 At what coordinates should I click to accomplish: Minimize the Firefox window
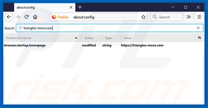(x=173, y=7)
